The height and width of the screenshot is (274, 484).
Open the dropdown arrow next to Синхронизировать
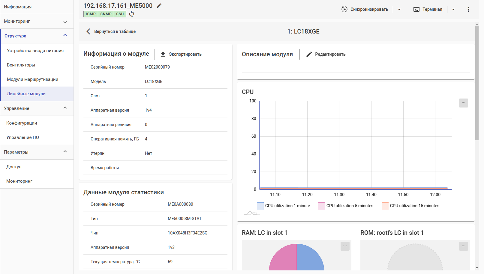pos(399,9)
